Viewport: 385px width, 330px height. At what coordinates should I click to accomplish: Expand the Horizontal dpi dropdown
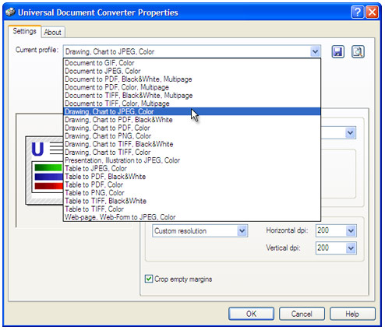351,230
